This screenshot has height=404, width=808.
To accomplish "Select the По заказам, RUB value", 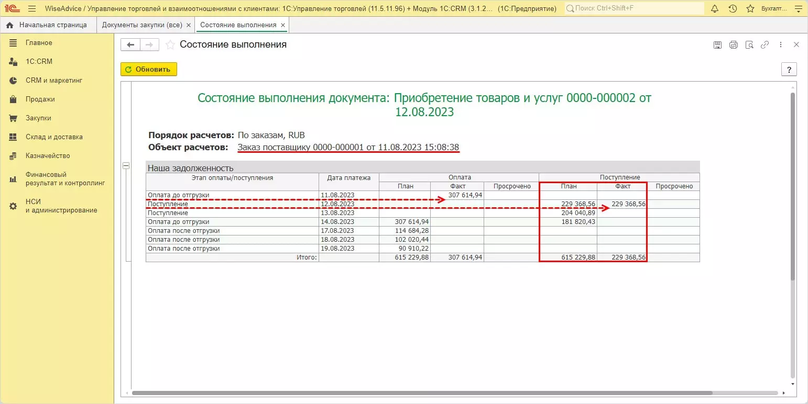I will (271, 135).
